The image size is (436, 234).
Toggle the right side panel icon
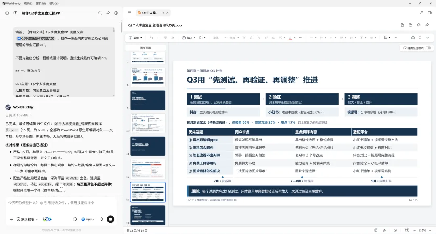tap(430, 13)
